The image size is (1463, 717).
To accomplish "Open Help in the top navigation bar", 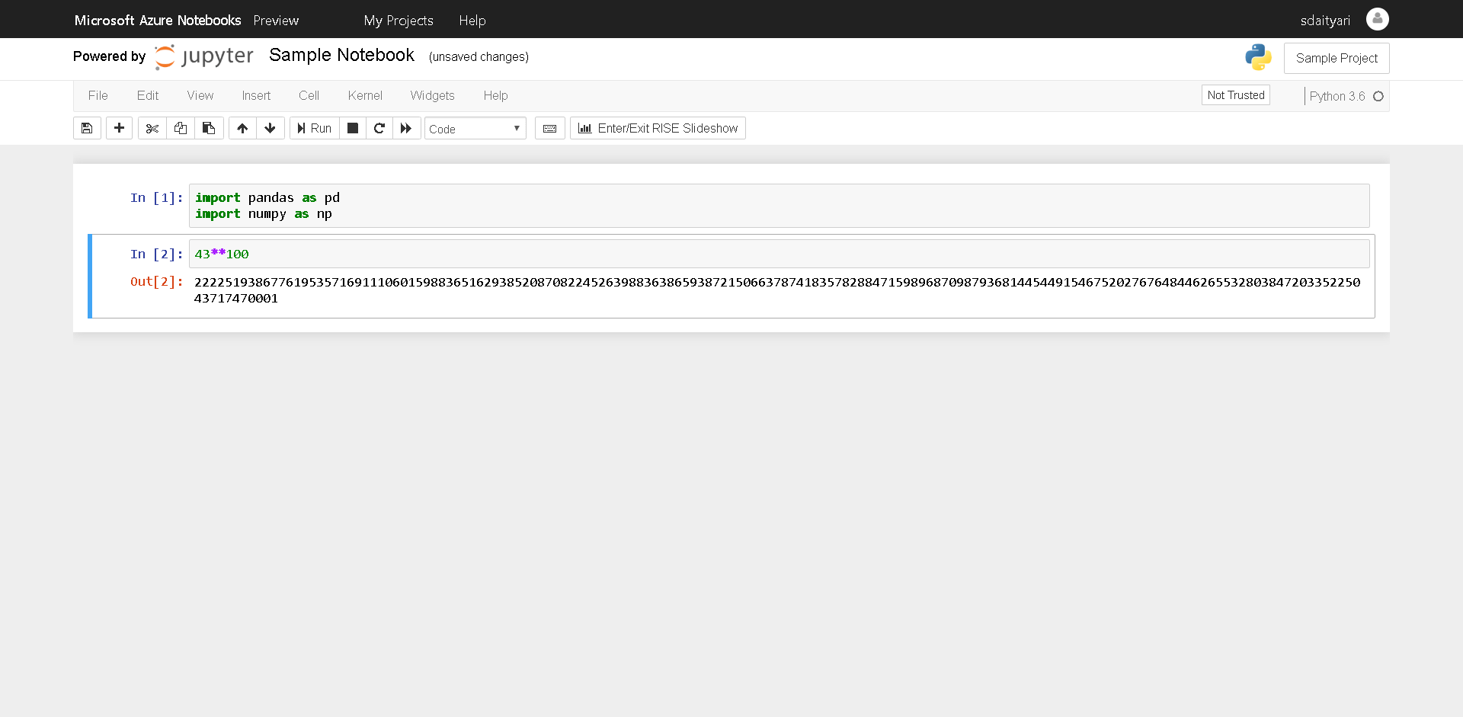I will (x=472, y=21).
